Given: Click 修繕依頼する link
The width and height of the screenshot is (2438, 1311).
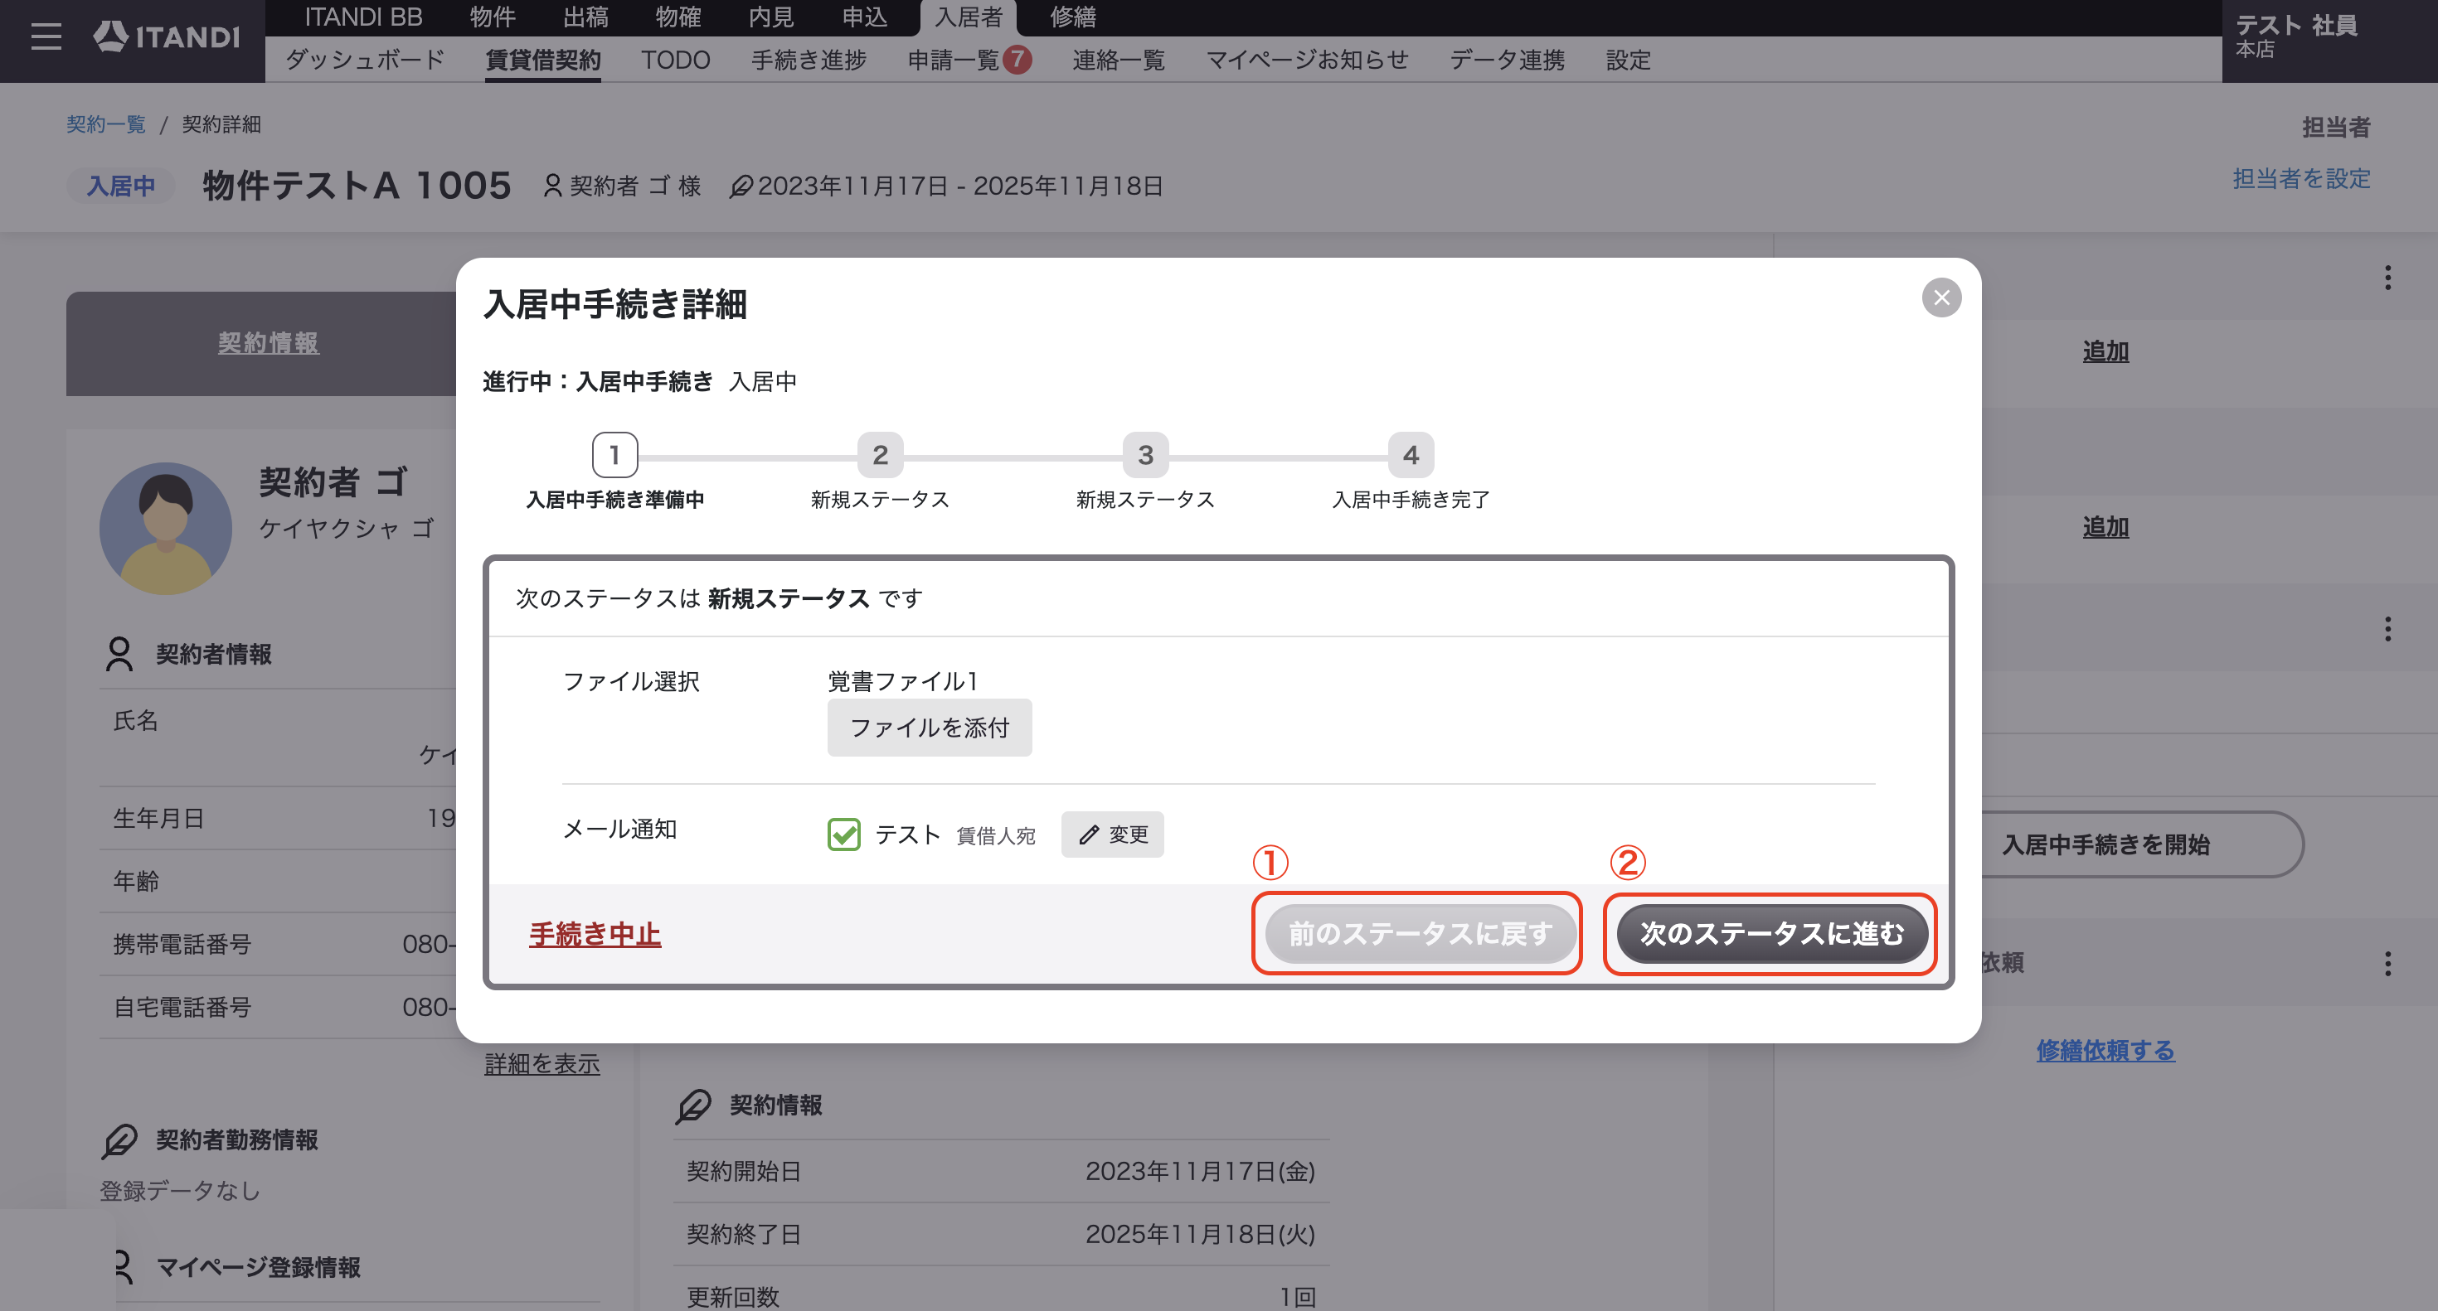Looking at the screenshot, I should 2105,1050.
